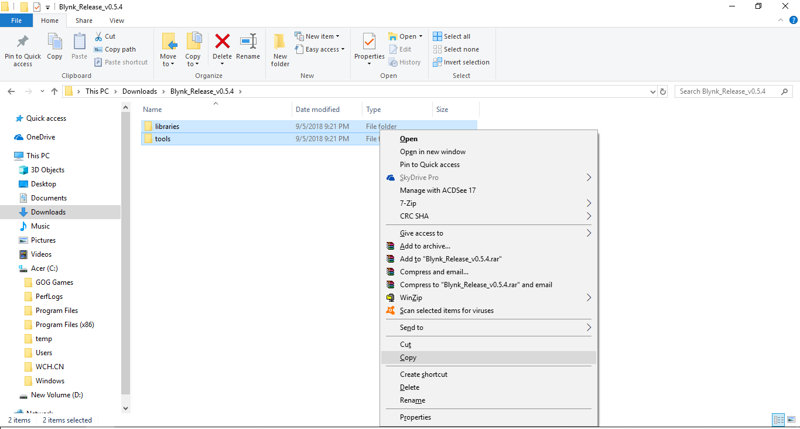Click Invert selection in ribbon
Image resolution: width=800 pixels, height=429 pixels.
click(x=461, y=62)
